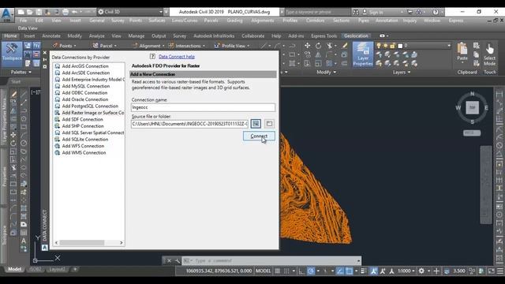Toggle snap mode in status bar
Image resolution: width=505 pixels, height=284 pixels.
pyautogui.click(x=286, y=271)
